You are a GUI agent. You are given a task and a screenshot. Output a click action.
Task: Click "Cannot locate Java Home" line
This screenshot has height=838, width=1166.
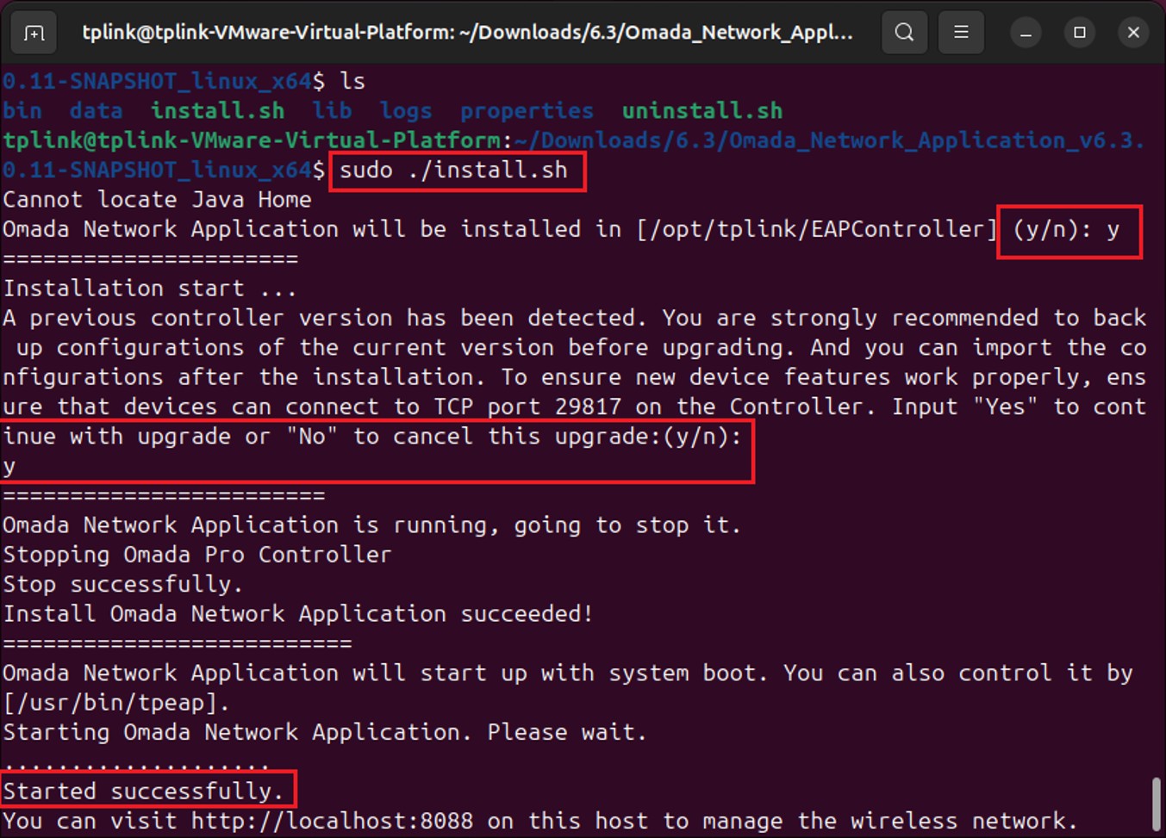(157, 200)
